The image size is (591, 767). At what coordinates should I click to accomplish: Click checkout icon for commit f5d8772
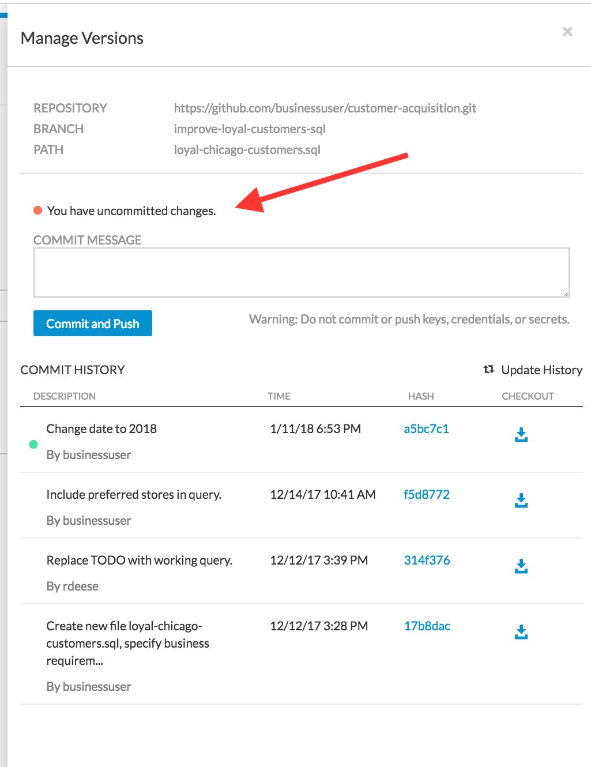point(521,501)
